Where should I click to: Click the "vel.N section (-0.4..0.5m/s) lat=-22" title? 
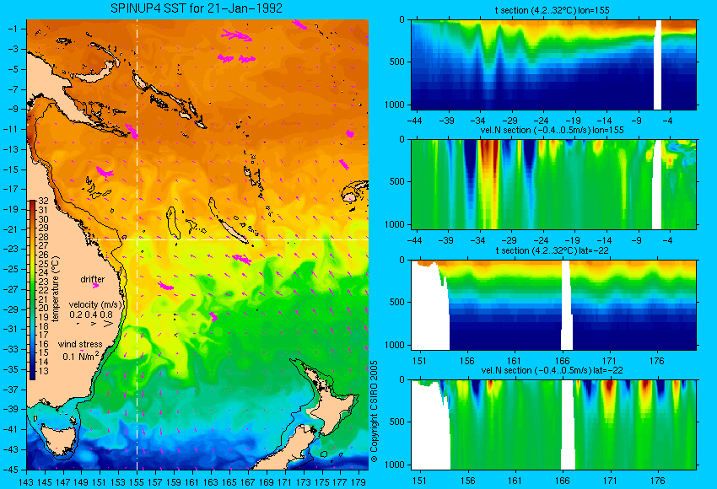click(x=552, y=370)
